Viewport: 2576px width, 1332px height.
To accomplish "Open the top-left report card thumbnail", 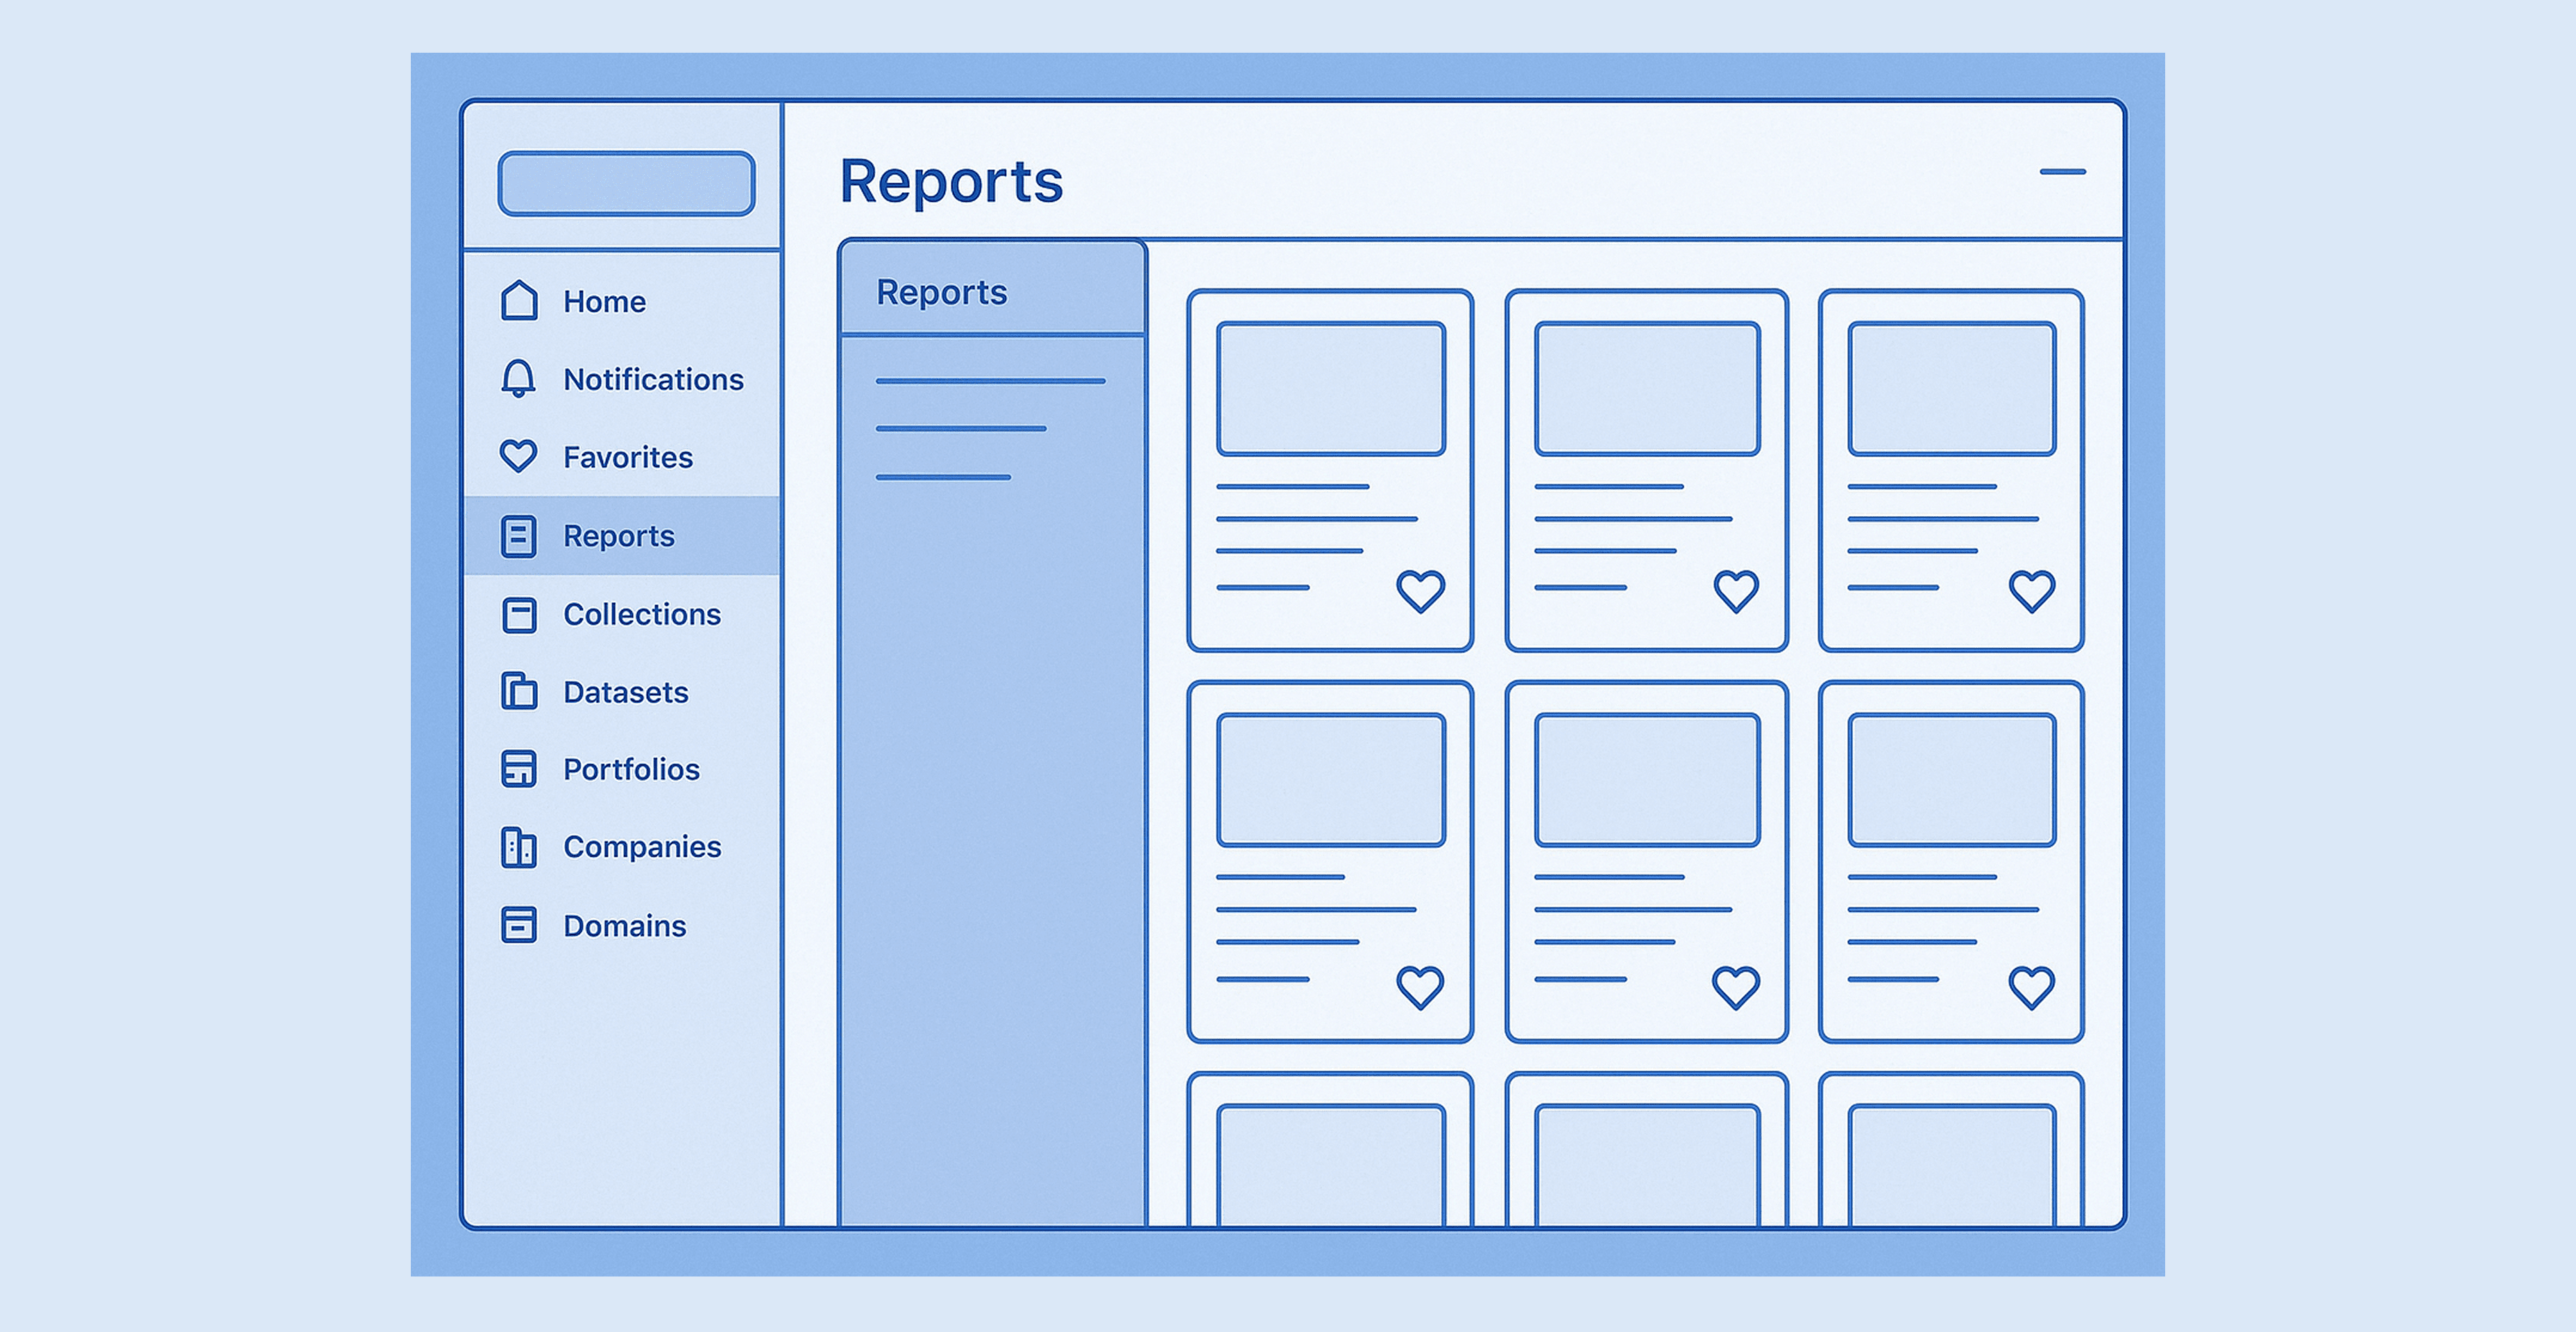I will click(x=1331, y=388).
